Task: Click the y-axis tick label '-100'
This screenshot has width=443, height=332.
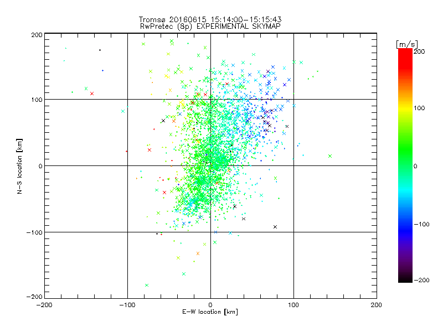Action: coord(34,232)
